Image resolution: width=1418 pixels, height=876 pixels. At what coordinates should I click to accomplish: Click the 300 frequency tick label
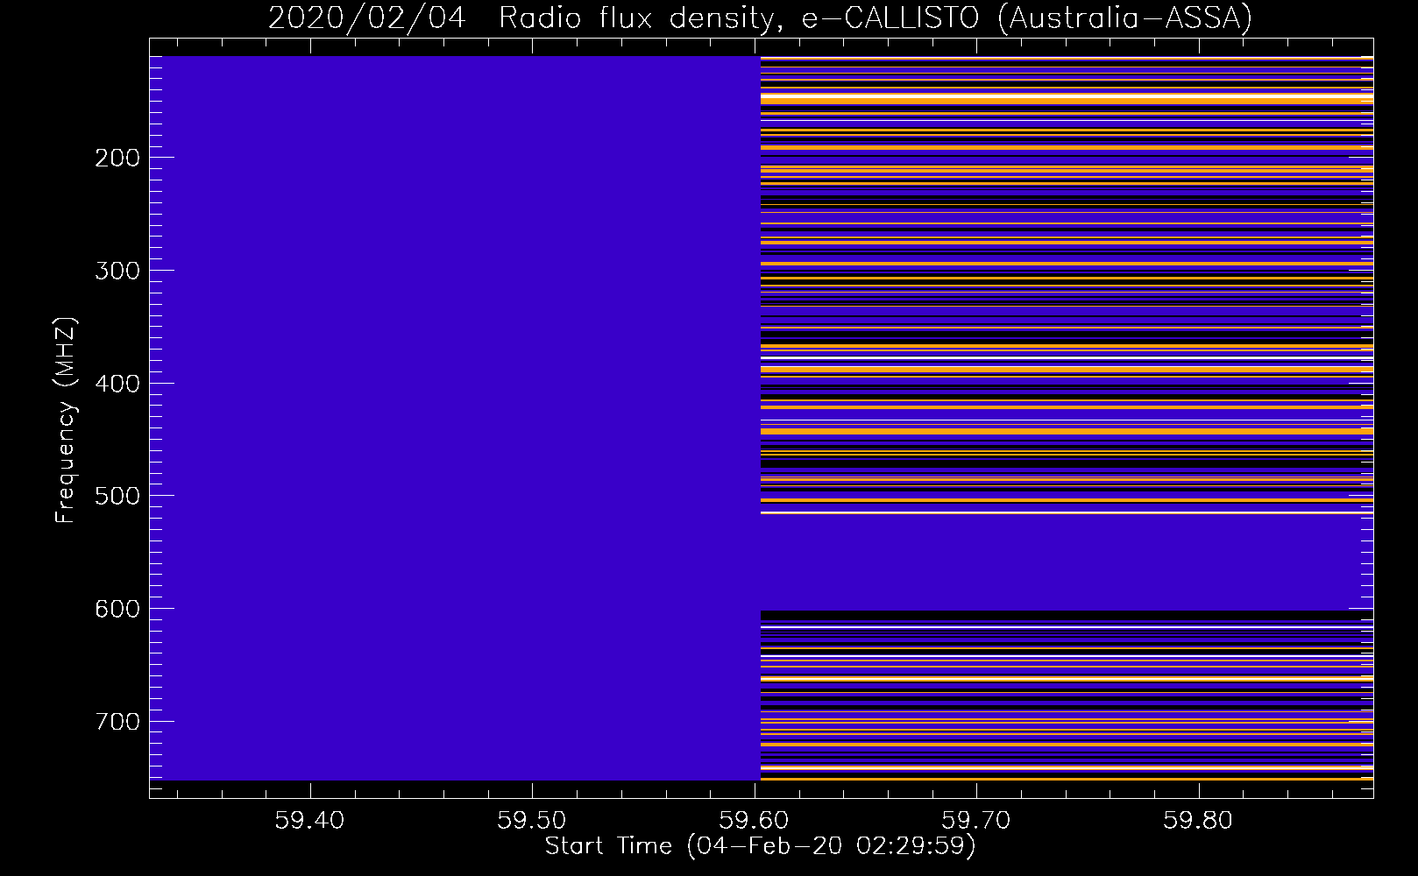[x=117, y=271]
